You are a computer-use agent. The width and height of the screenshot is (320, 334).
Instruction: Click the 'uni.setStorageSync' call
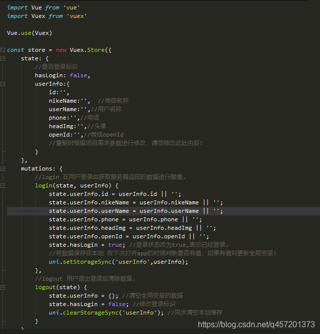pyautogui.click(x=118, y=262)
